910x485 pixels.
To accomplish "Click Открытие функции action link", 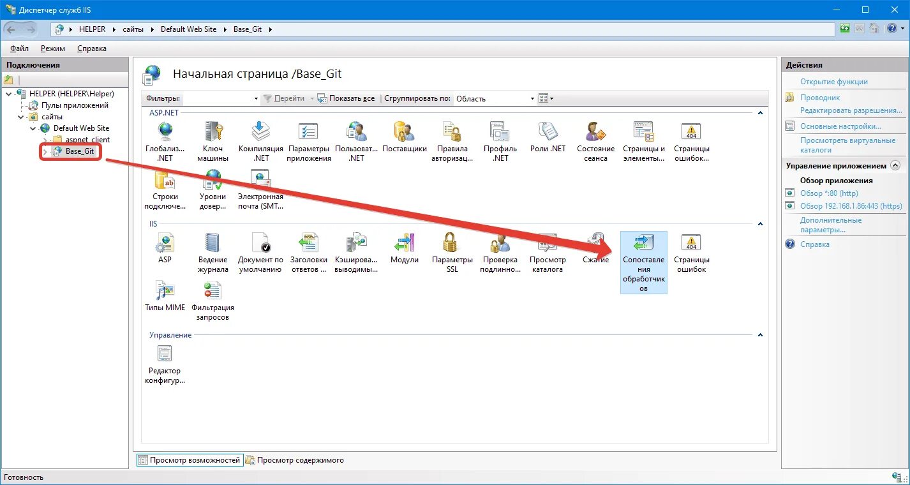I will (834, 82).
